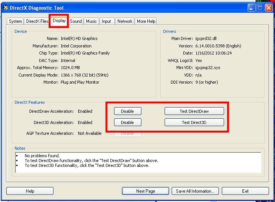The width and height of the screenshot is (275, 202).
Task: Click 'Enabled' beside DirectDraw Acceleration
Action: pos(85,111)
